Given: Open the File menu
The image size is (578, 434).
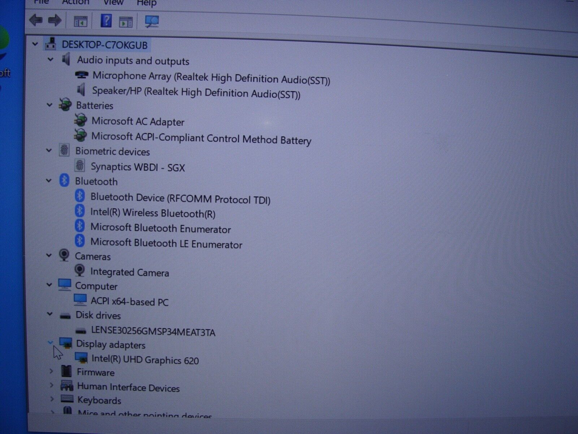Looking at the screenshot, I should pyautogui.click(x=41, y=2).
